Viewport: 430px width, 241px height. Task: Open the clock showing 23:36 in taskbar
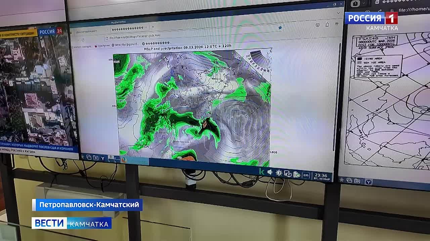click(x=320, y=176)
